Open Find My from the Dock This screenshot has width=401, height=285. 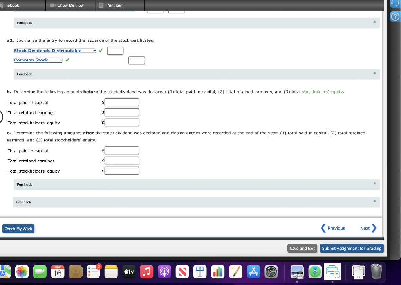pos(315,271)
